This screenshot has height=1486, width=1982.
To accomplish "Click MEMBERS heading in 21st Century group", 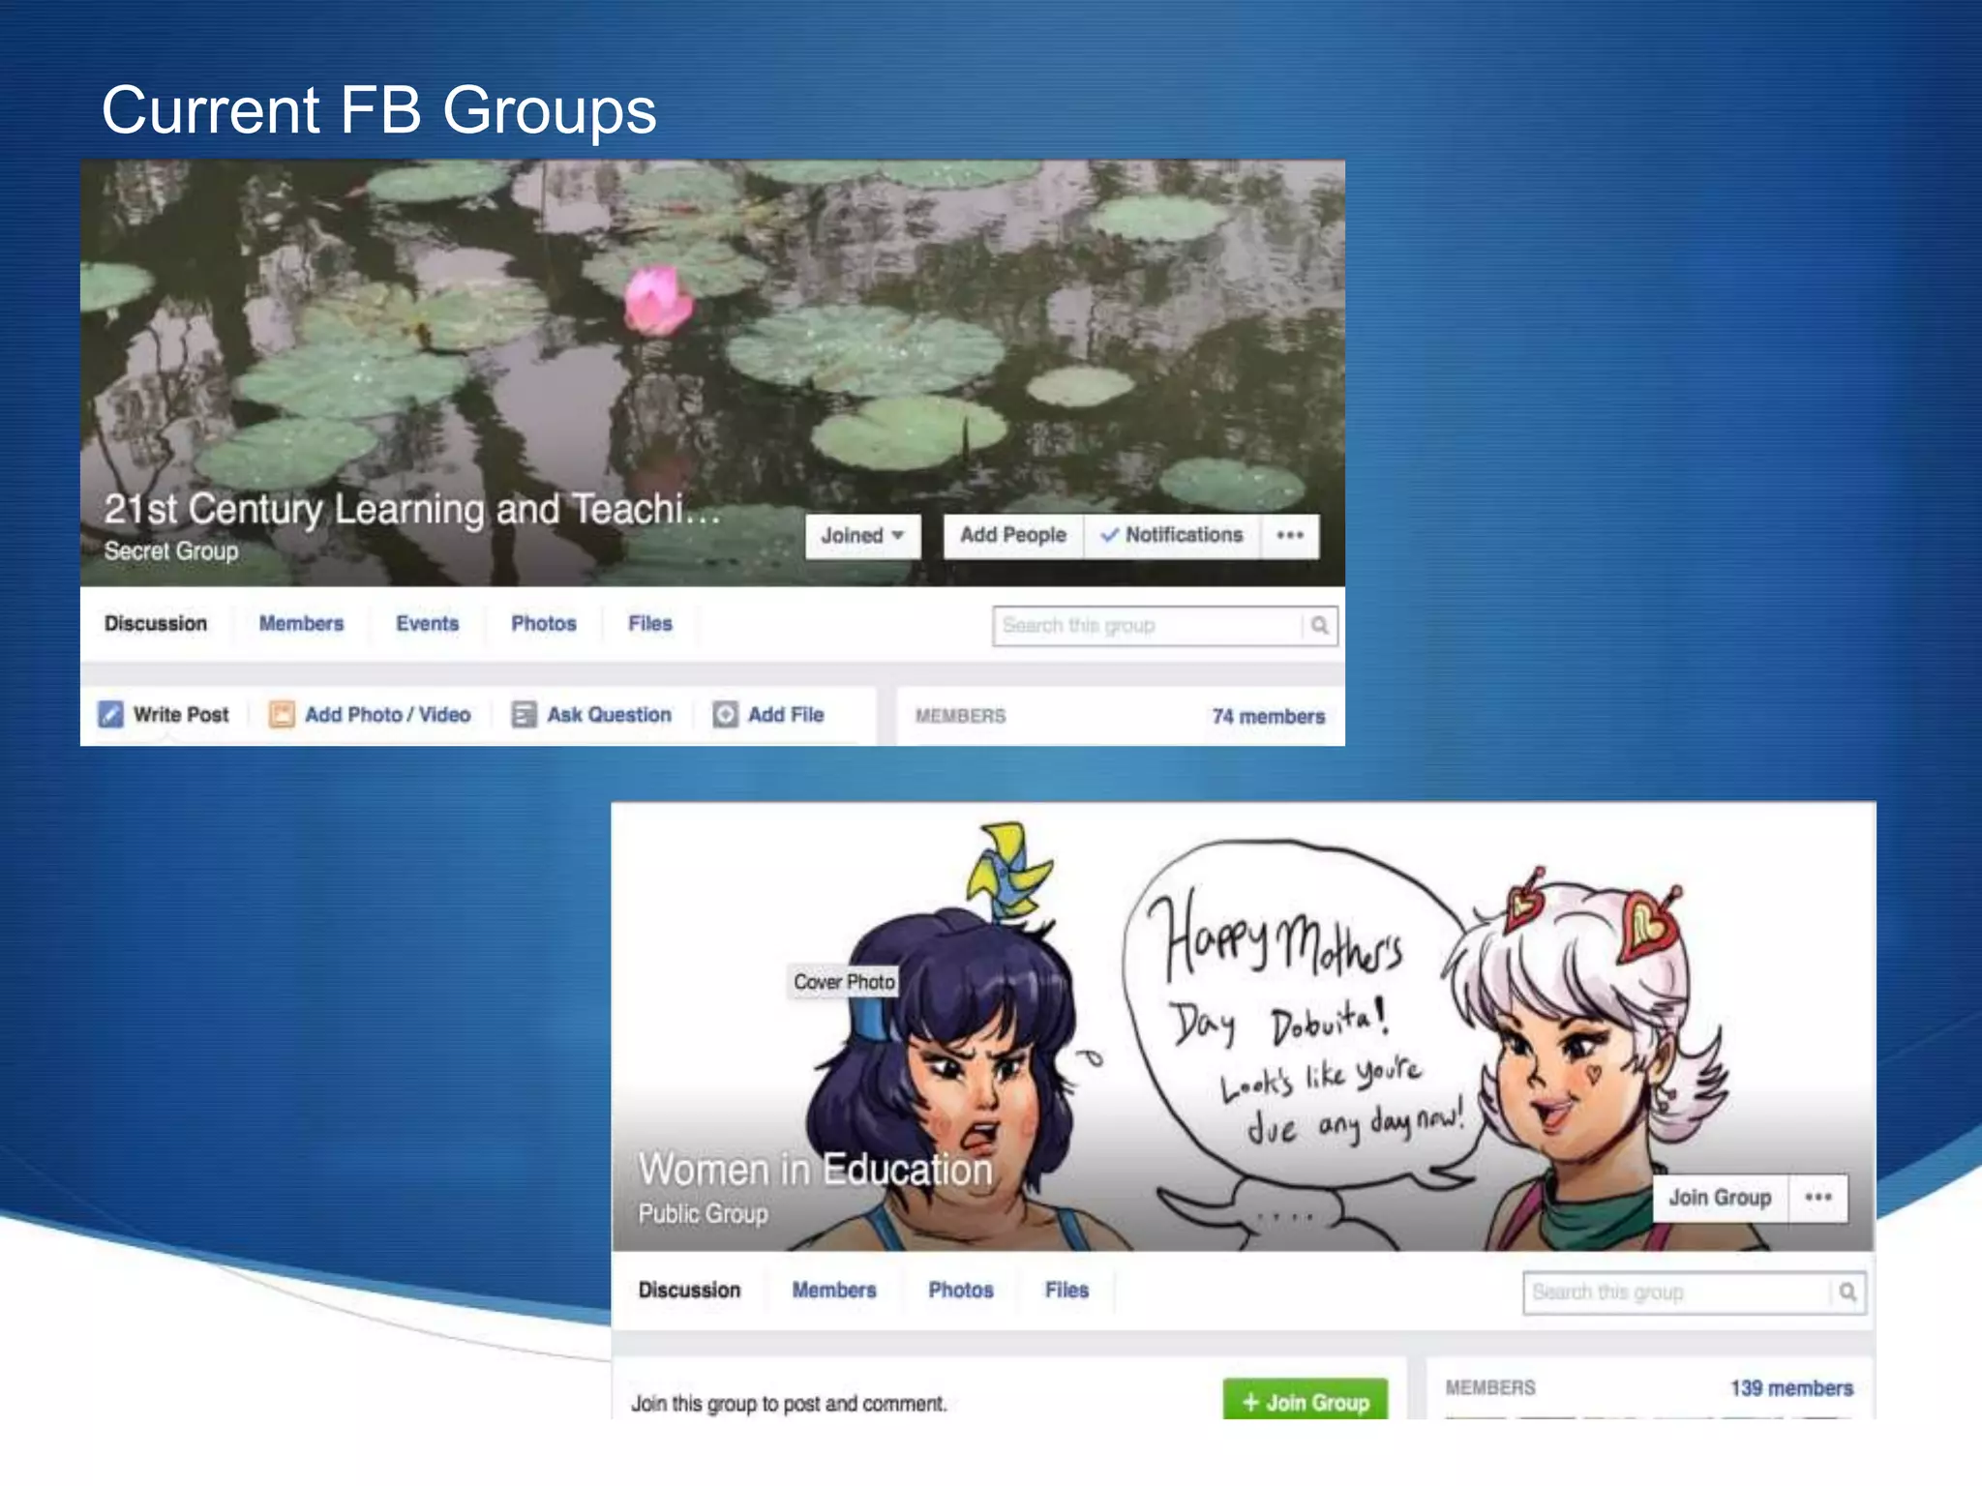I will [961, 716].
